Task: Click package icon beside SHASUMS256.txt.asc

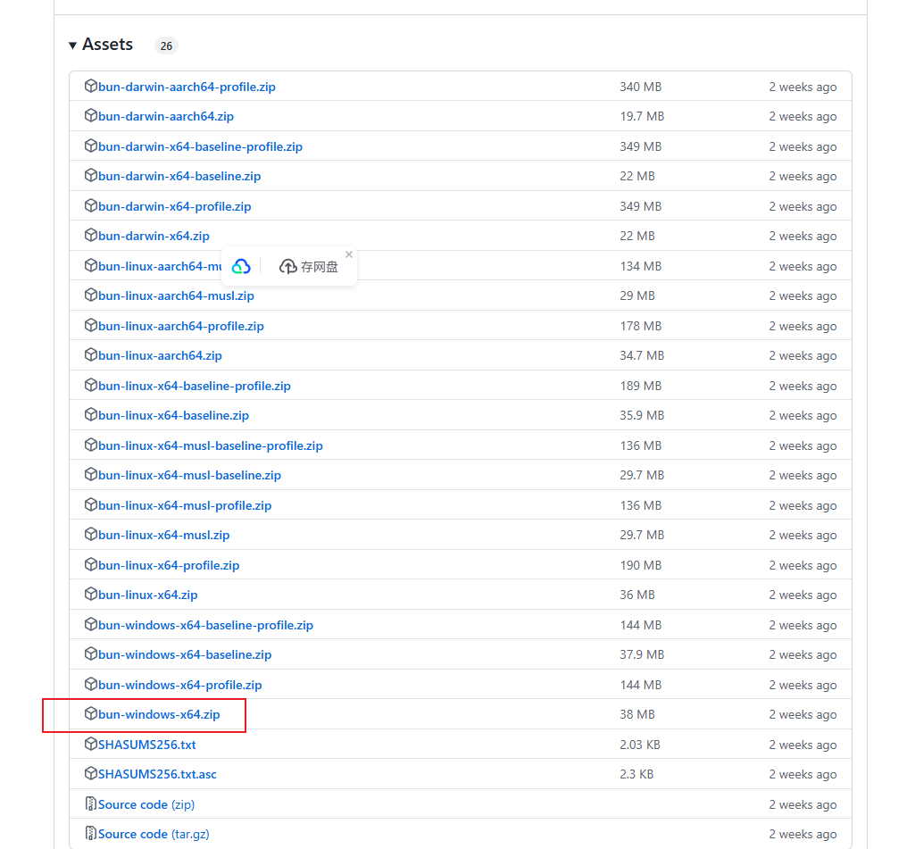Action: coord(90,773)
